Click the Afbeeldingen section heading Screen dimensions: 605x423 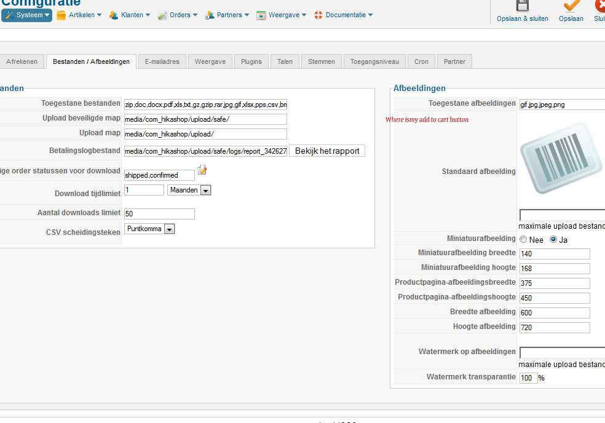point(419,88)
